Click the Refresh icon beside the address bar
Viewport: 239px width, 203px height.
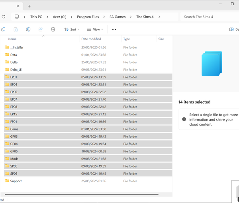click(4, 17)
